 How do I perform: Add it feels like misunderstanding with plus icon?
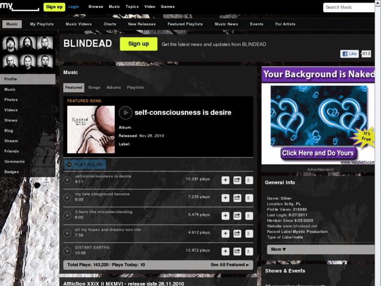(x=225, y=216)
